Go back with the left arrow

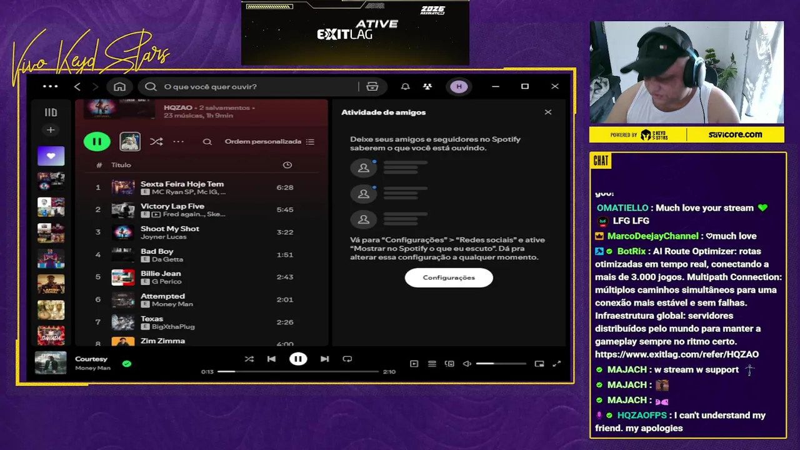[x=77, y=87]
